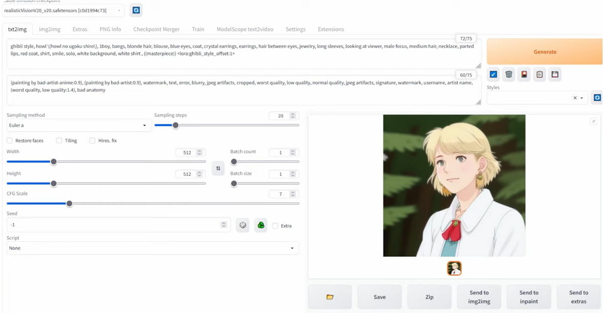Screen dimensions: 603x313
Task: Click the Send to inpaint button
Action: point(529,297)
